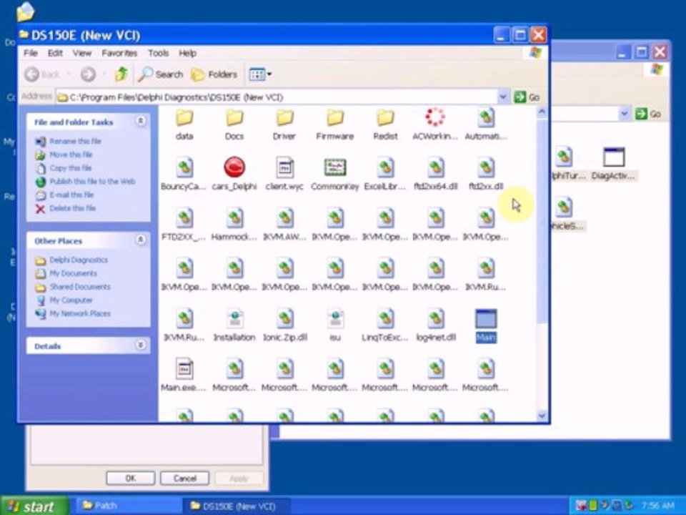686x515 pixels.
Task: Select the log4net.dll file
Action: click(x=436, y=325)
